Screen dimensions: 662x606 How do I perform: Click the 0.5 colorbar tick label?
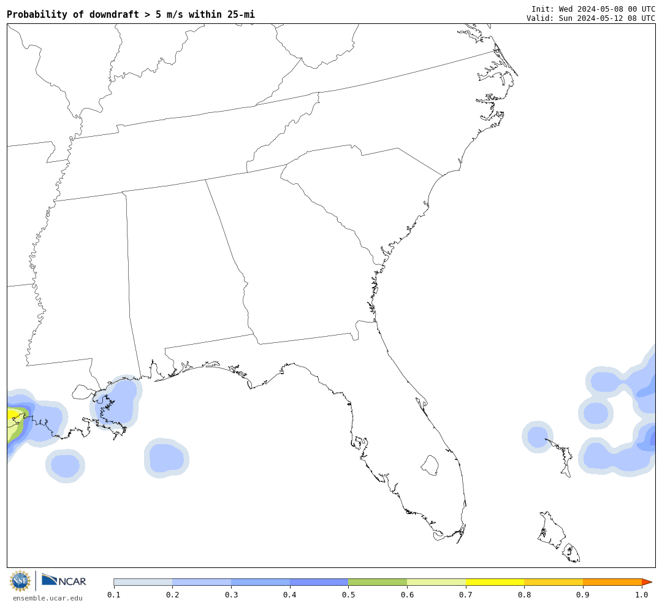pos(348,595)
